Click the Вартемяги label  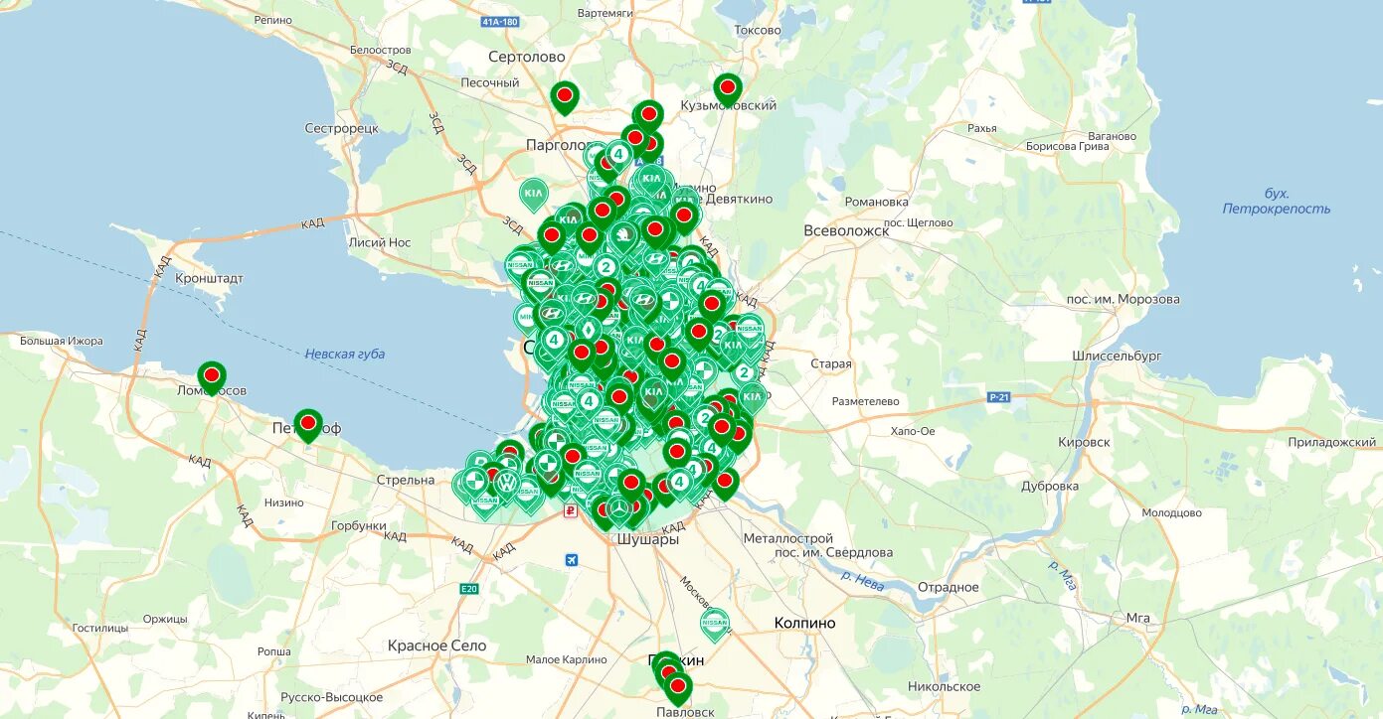(x=605, y=13)
